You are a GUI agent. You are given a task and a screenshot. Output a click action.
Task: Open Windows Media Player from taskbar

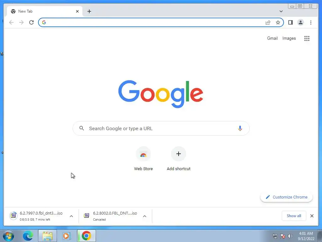click(67, 236)
